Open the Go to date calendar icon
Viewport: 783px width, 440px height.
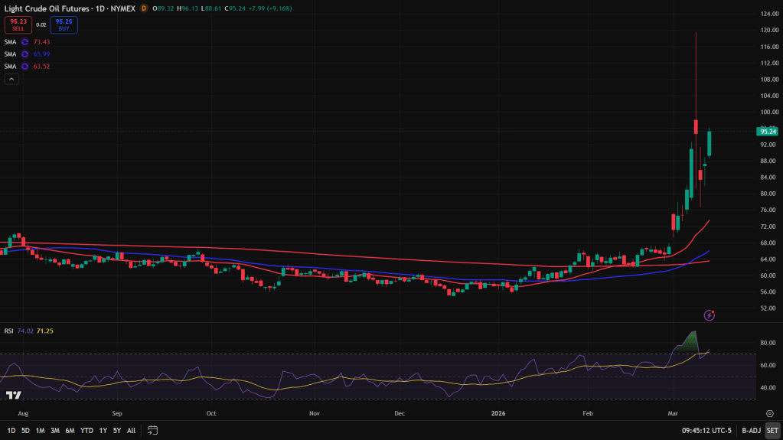(x=153, y=430)
